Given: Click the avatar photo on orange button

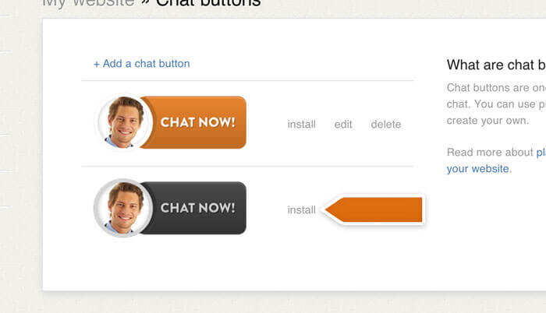Looking at the screenshot, I should [x=123, y=122].
